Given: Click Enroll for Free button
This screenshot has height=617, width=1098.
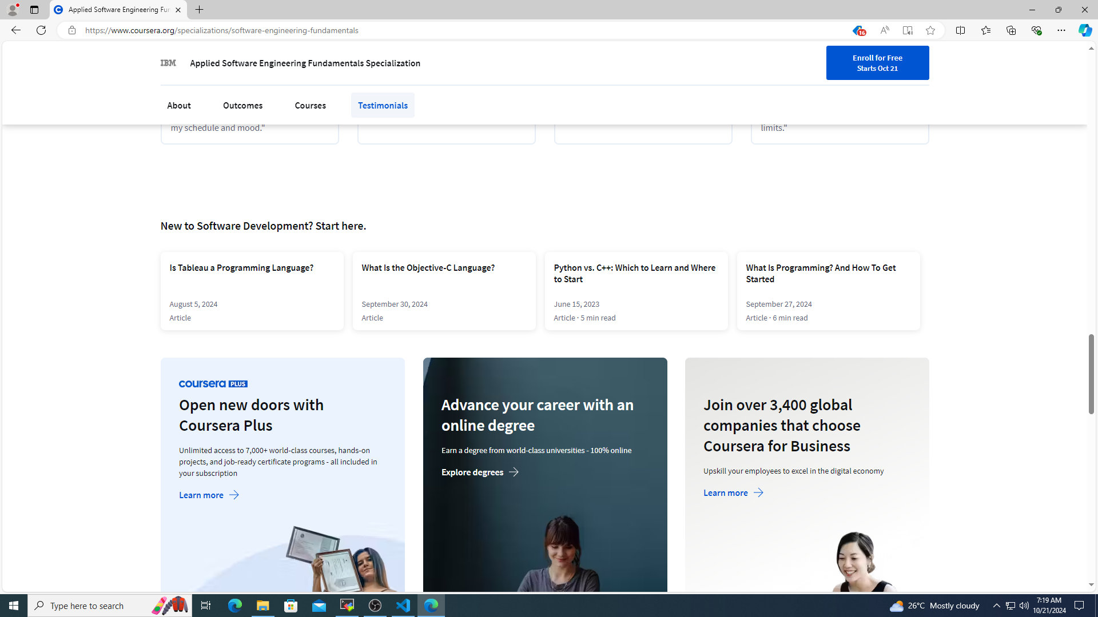Looking at the screenshot, I should click(877, 63).
